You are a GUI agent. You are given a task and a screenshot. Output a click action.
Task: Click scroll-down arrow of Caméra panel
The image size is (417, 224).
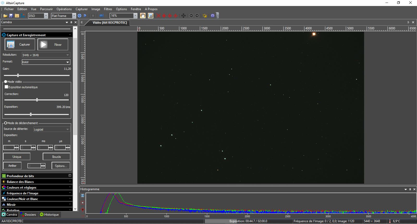click(75, 209)
